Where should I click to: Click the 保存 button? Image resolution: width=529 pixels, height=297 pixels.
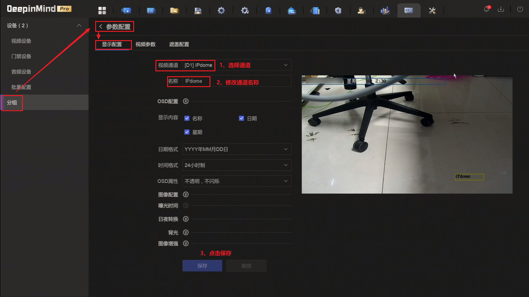click(x=202, y=266)
